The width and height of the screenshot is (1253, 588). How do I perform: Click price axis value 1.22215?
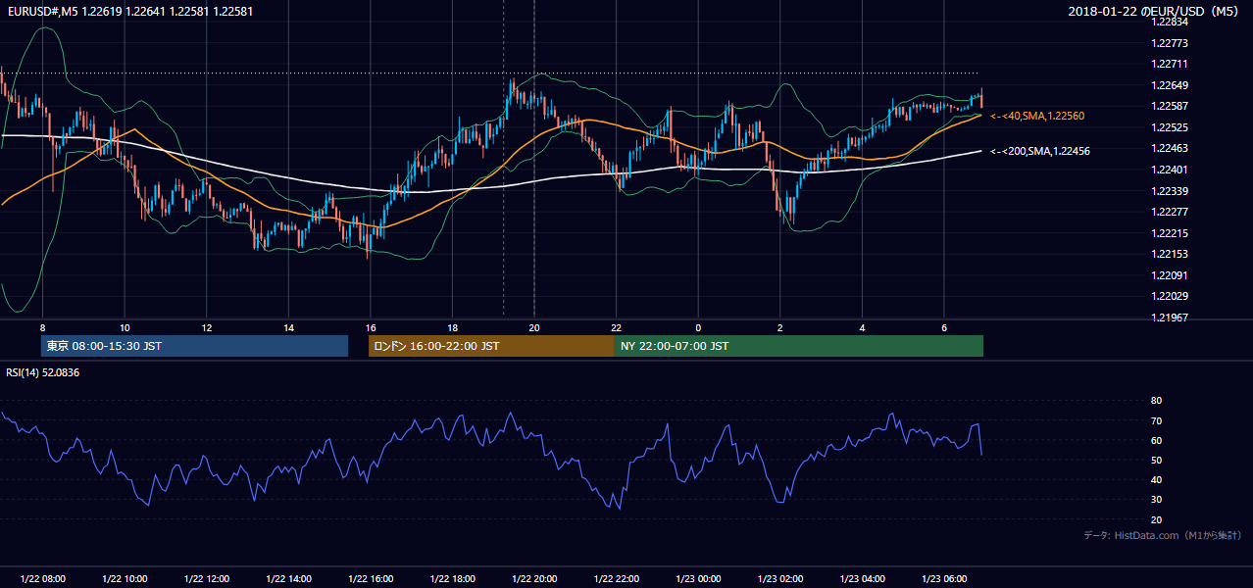click(1170, 233)
